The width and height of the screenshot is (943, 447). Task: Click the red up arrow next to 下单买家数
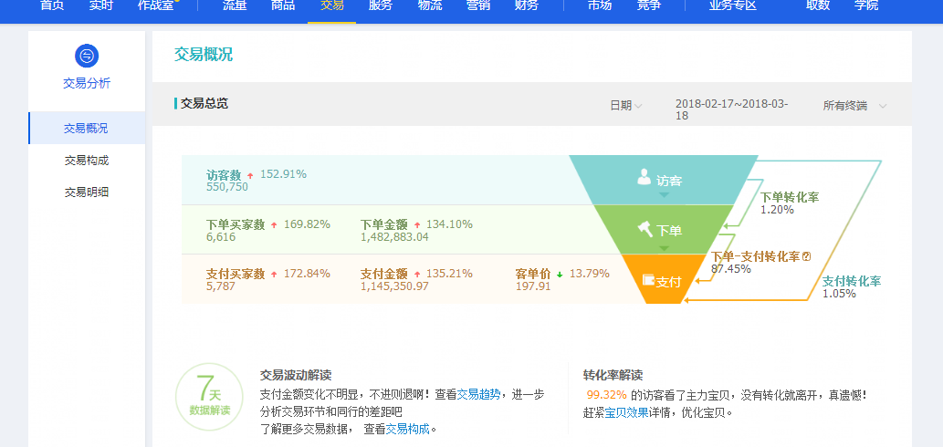coord(274,225)
